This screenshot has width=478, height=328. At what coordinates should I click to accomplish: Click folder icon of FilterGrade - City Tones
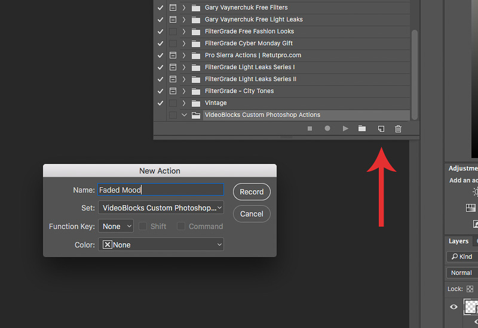click(196, 91)
